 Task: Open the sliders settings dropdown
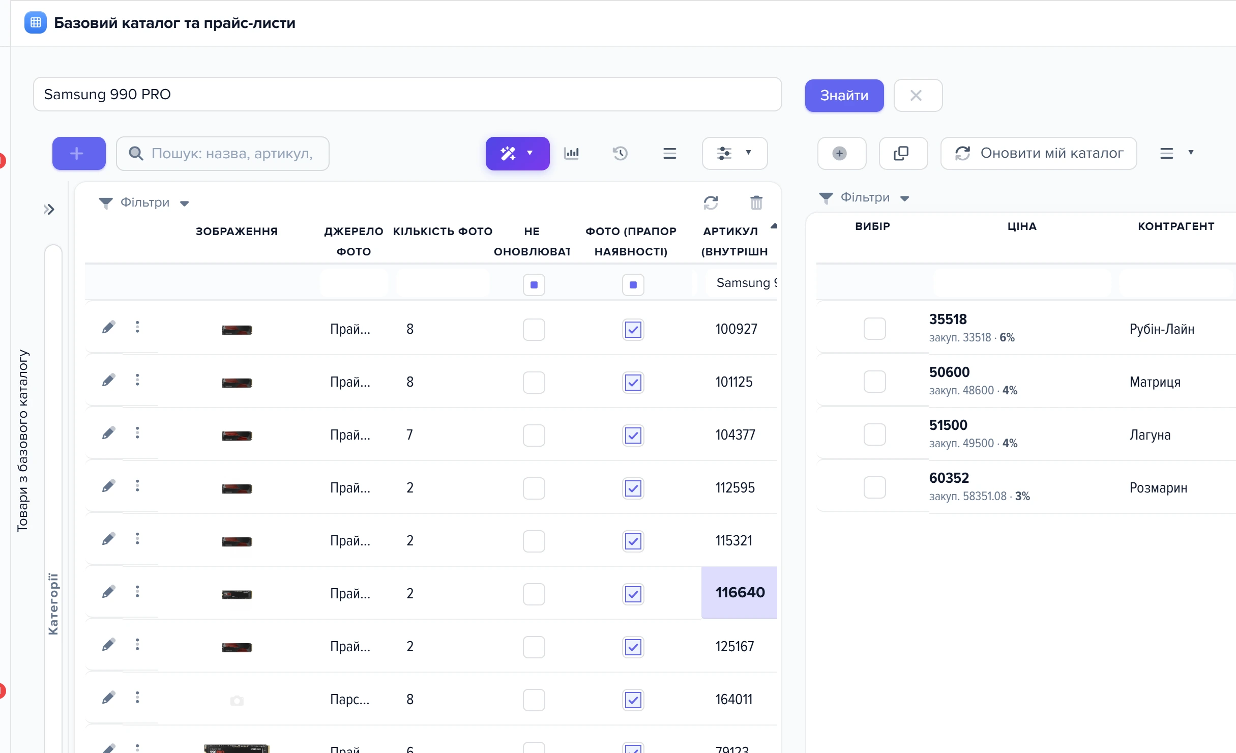(x=734, y=153)
